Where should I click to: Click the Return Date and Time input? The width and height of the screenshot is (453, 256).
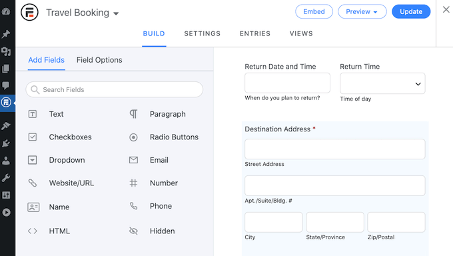click(288, 83)
